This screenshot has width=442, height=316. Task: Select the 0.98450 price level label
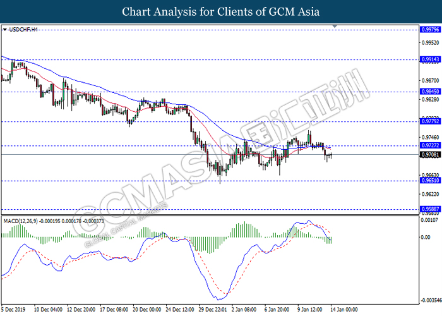[x=430, y=92]
